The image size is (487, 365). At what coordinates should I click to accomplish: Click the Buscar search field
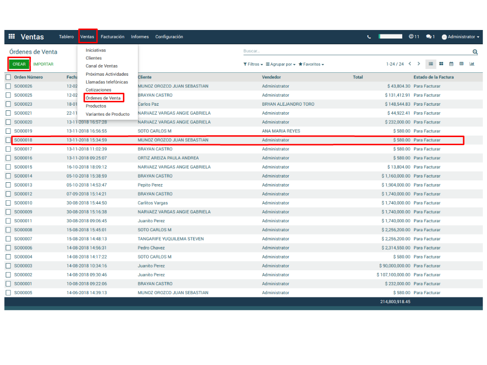pyautogui.click(x=355, y=51)
